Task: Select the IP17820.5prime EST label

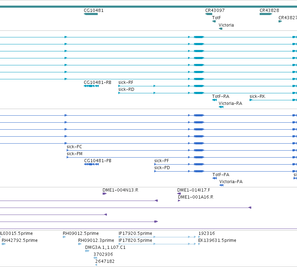Action: pos(135,240)
